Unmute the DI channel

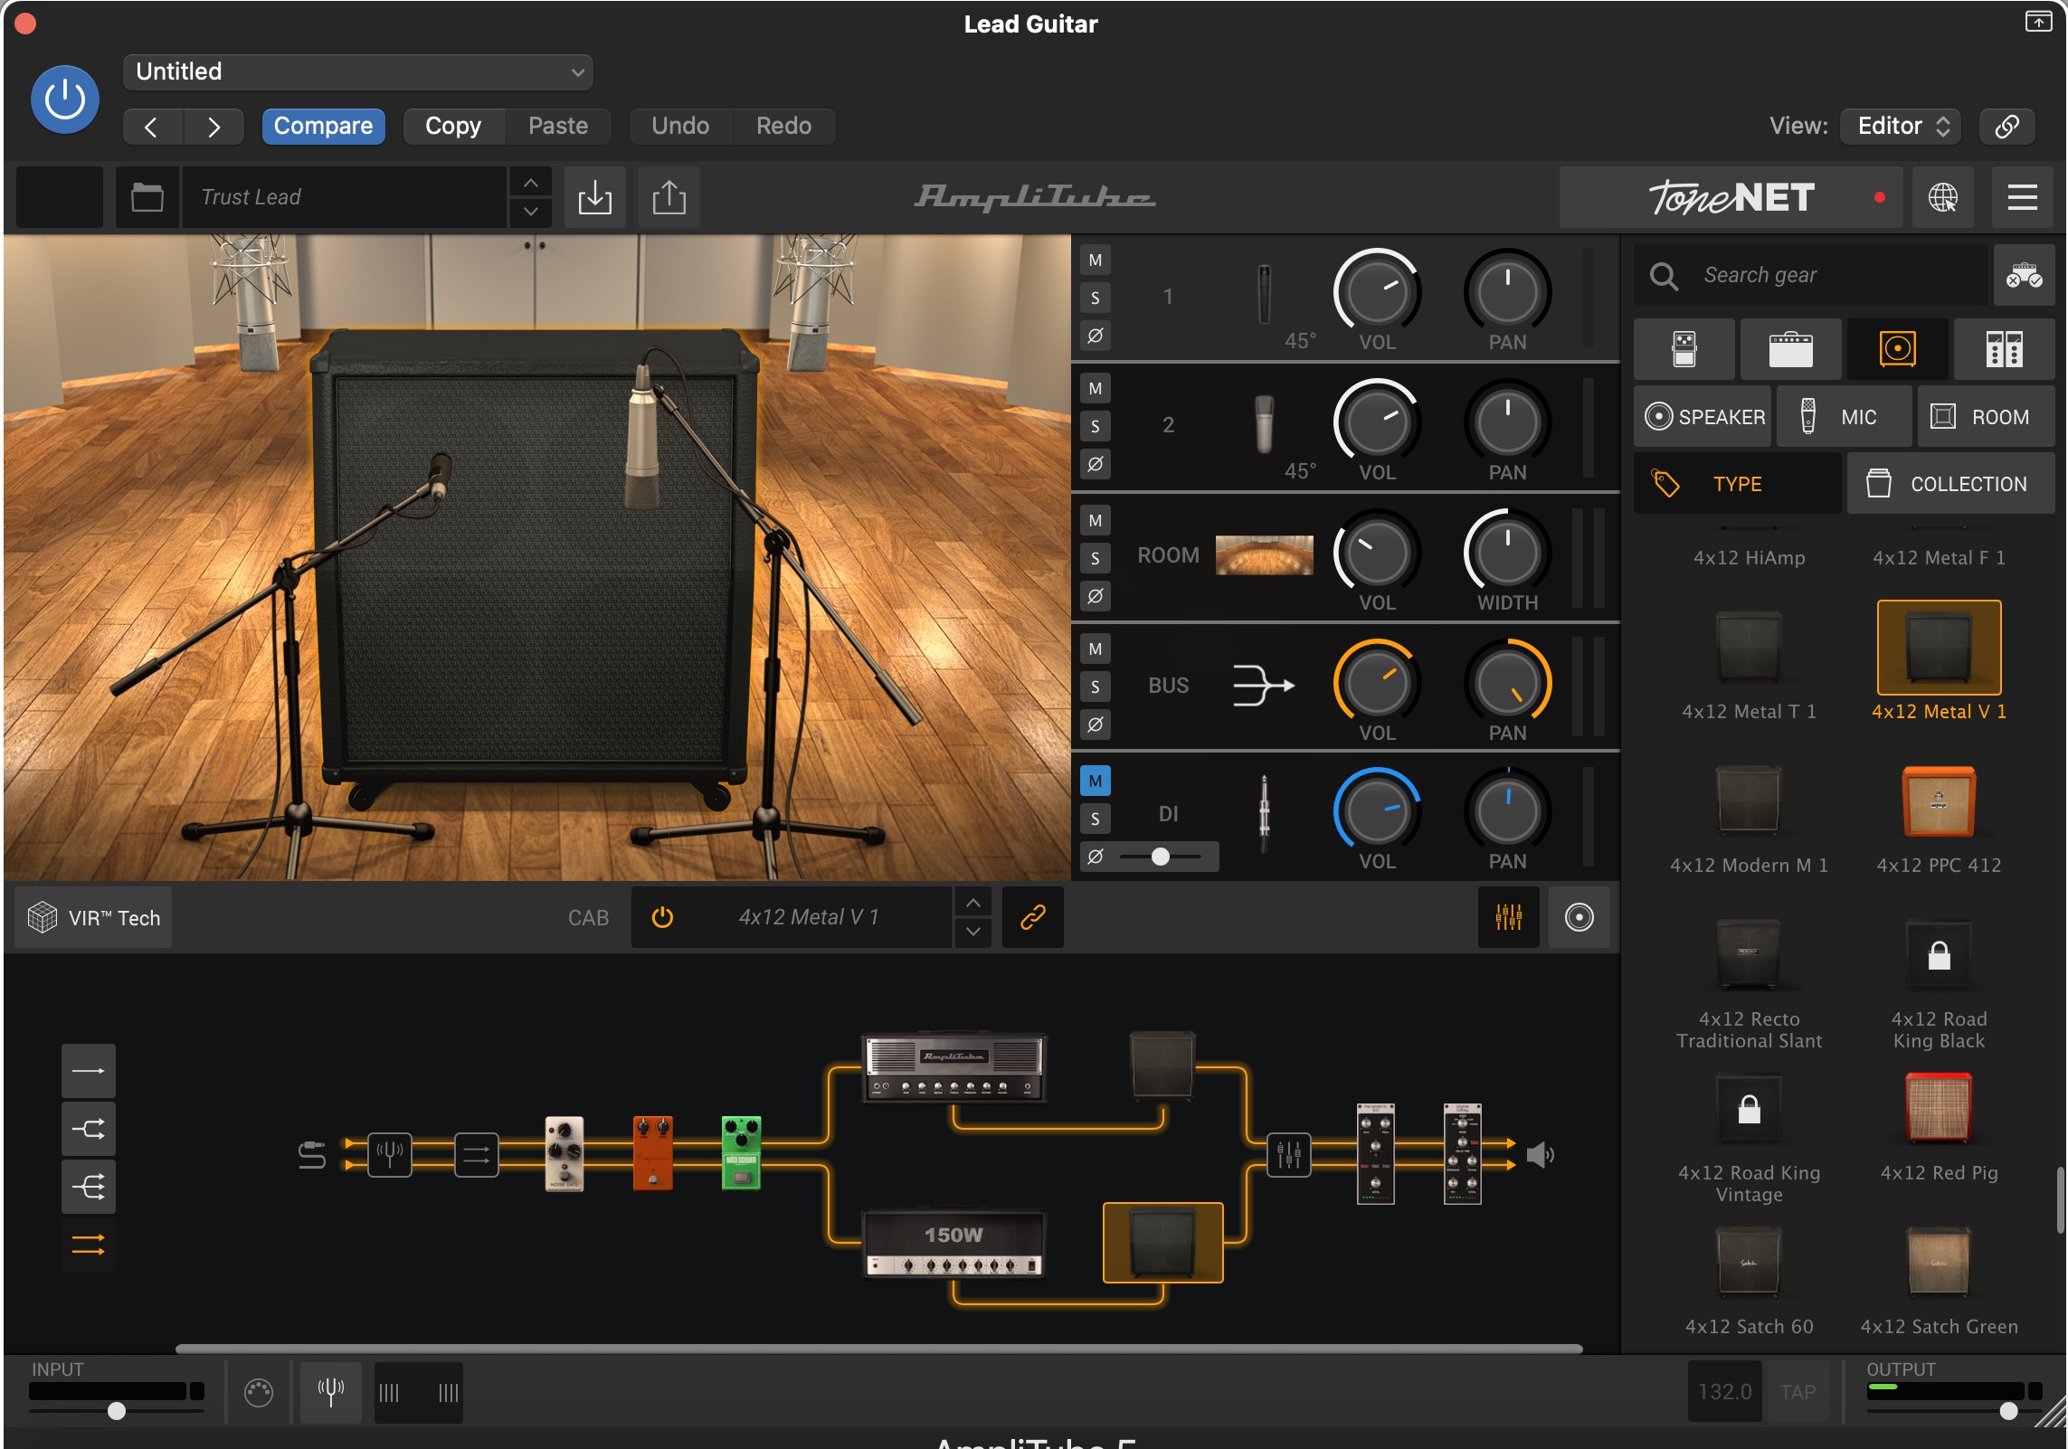click(1095, 781)
